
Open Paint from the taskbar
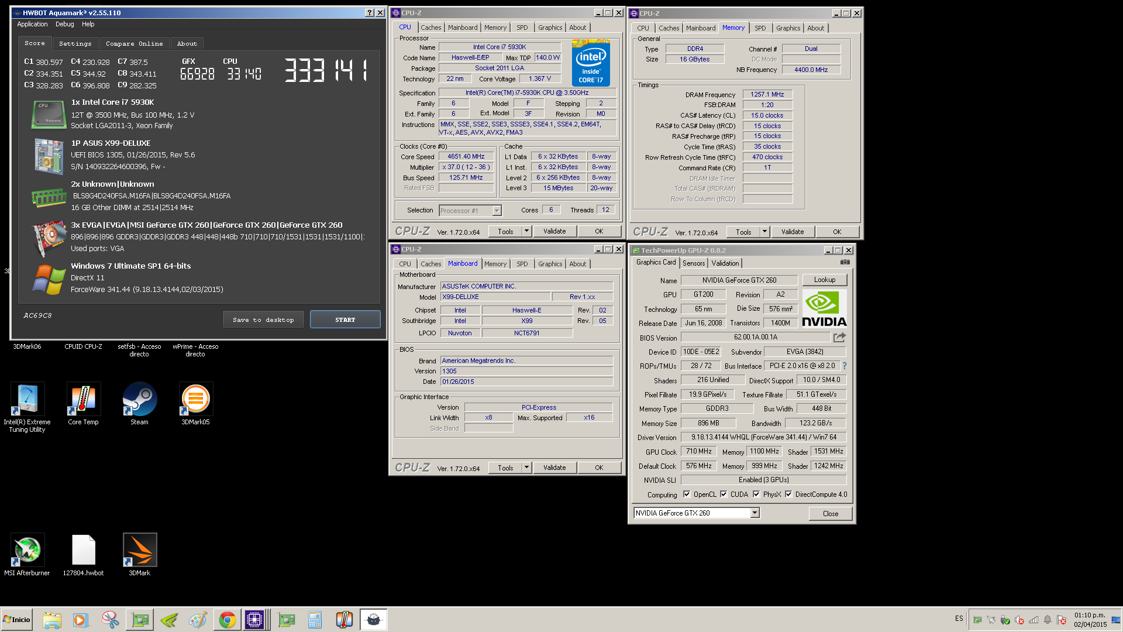[x=198, y=620]
